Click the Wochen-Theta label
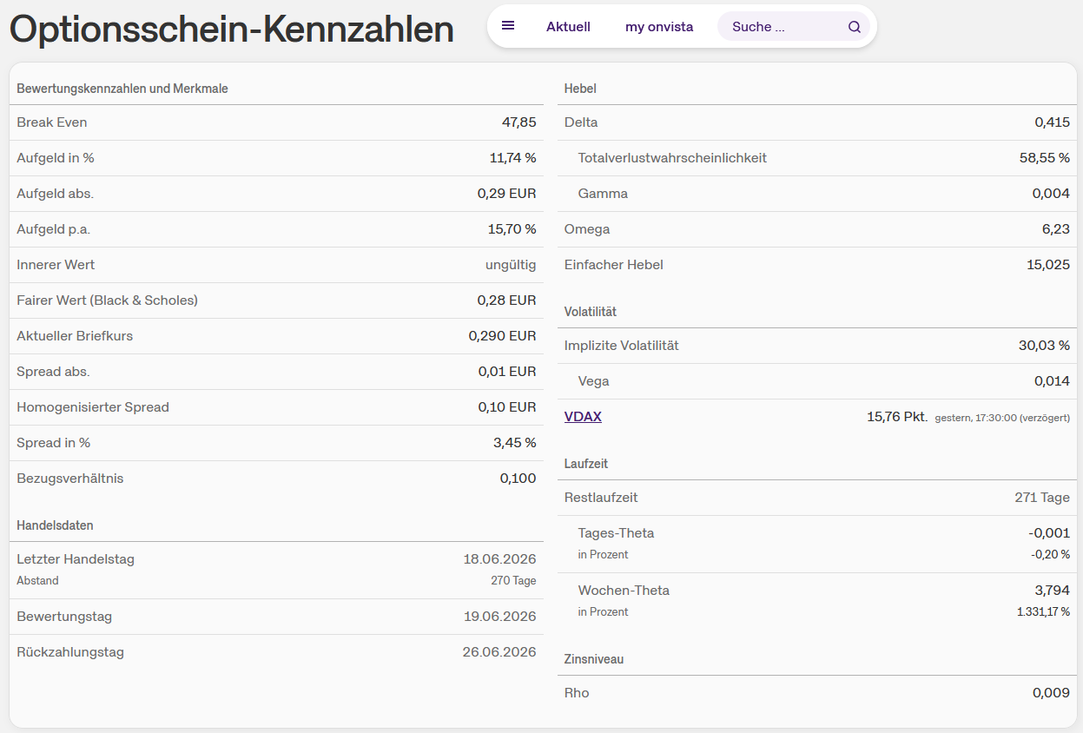This screenshot has width=1083, height=733. pos(624,591)
